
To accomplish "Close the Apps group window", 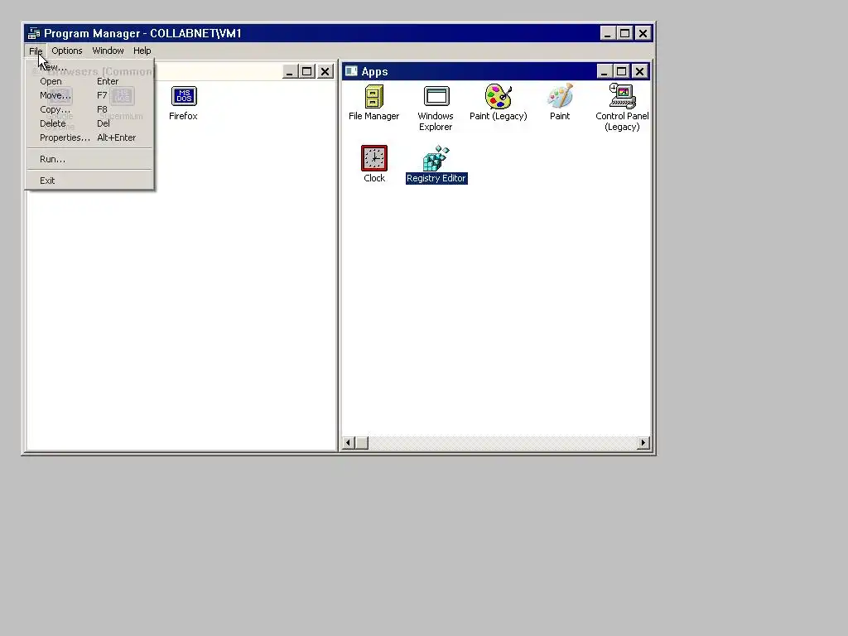I will click(640, 71).
